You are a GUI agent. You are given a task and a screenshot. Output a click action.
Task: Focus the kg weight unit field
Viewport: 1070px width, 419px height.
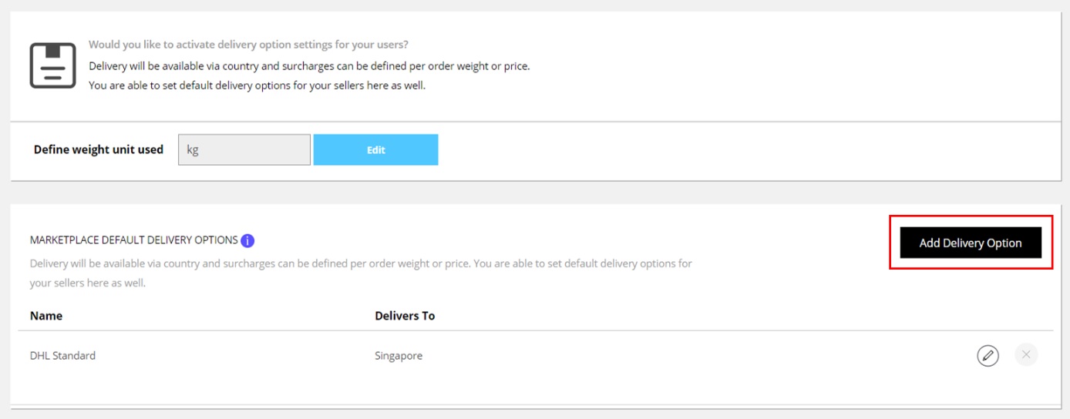tap(244, 150)
